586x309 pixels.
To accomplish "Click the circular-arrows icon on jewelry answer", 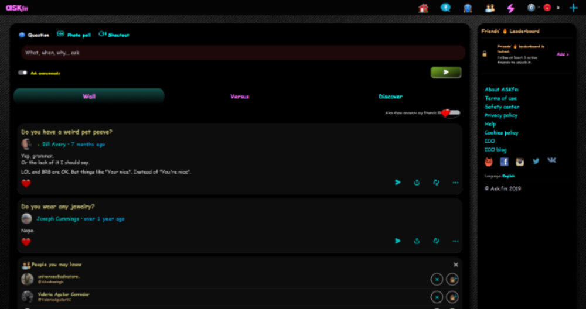I will coord(436,241).
